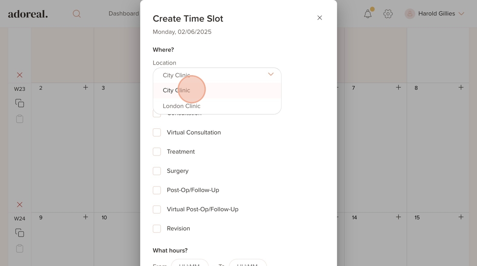Enable the Surgery checkbox
The height and width of the screenshot is (266, 477).
[x=157, y=171]
